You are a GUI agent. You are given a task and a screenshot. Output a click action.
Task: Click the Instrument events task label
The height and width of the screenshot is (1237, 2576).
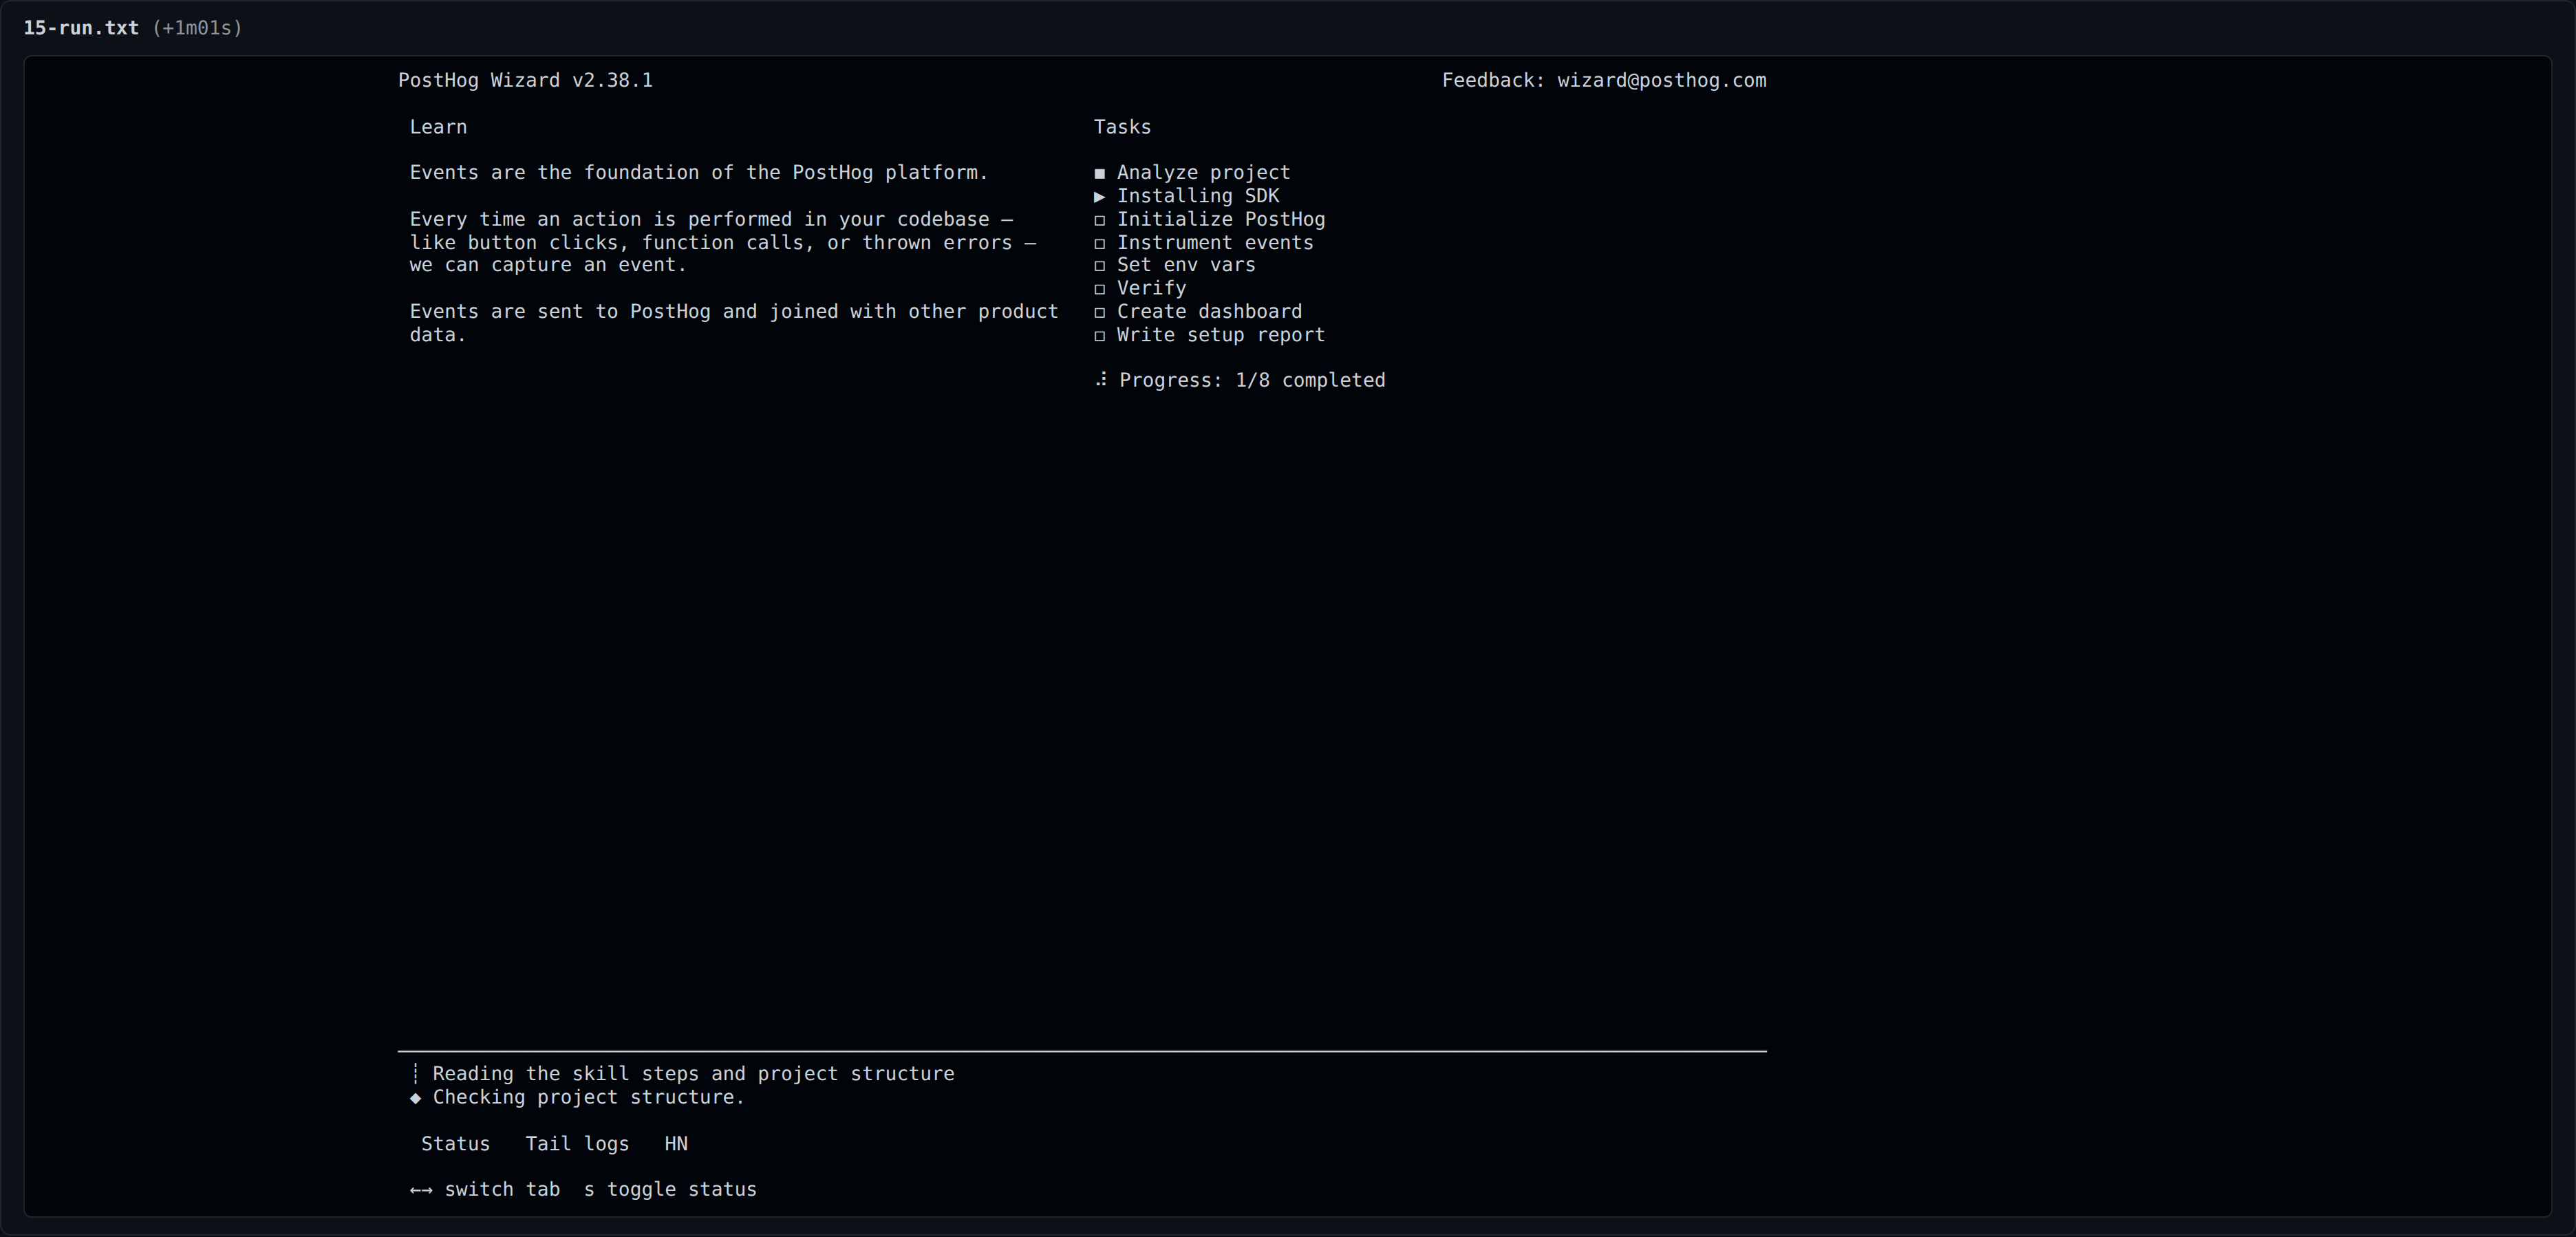pyautogui.click(x=1215, y=242)
